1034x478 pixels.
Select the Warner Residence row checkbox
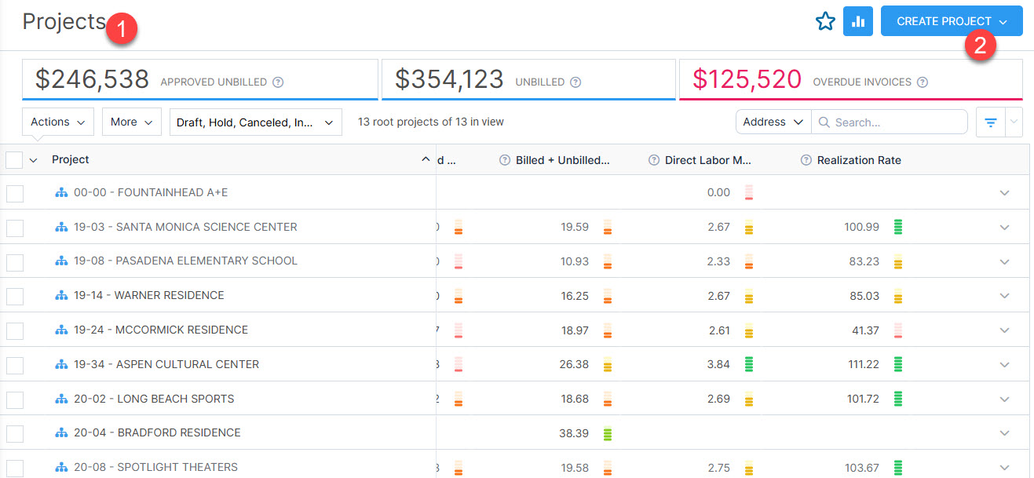(15, 296)
